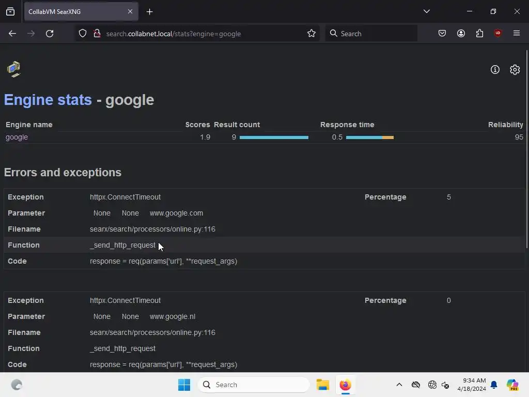Click the CollabVM SearXNG logo
Image resolution: width=529 pixels, height=397 pixels.
(x=13, y=69)
